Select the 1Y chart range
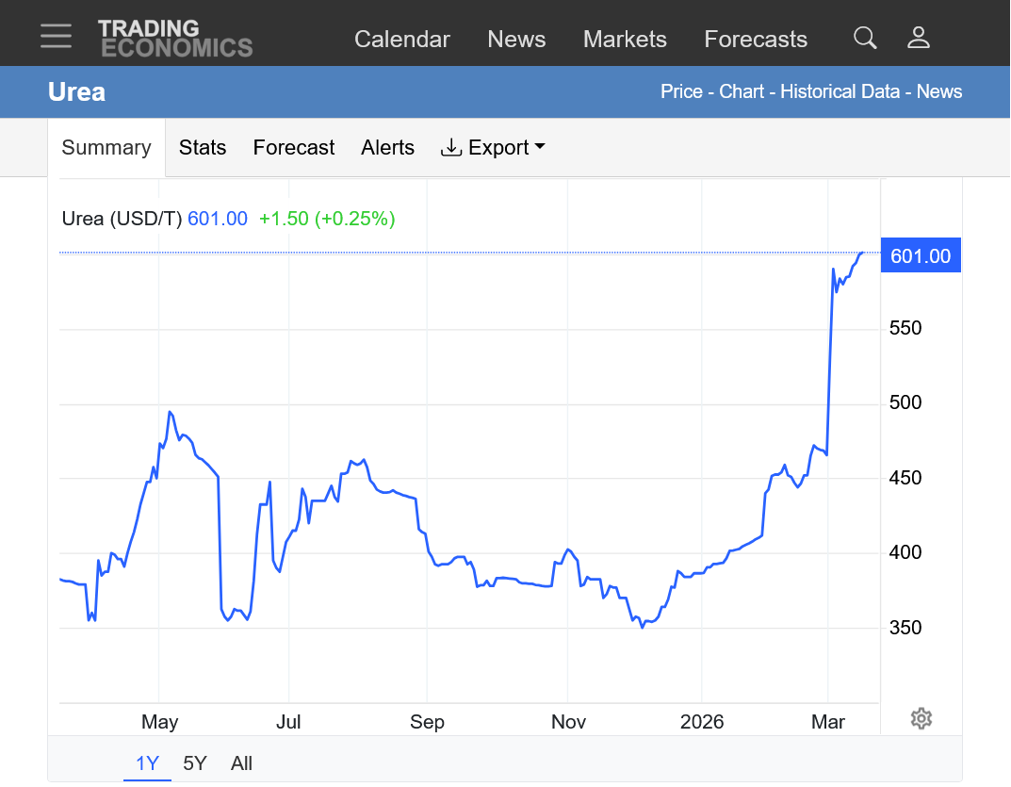The width and height of the screenshot is (1011, 787). tap(147, 763)
